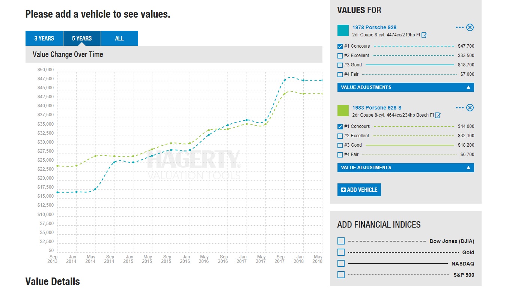Click the teal Sep 2014 data point
Viewport: 506px width, 288px height.
coord(114,162)
